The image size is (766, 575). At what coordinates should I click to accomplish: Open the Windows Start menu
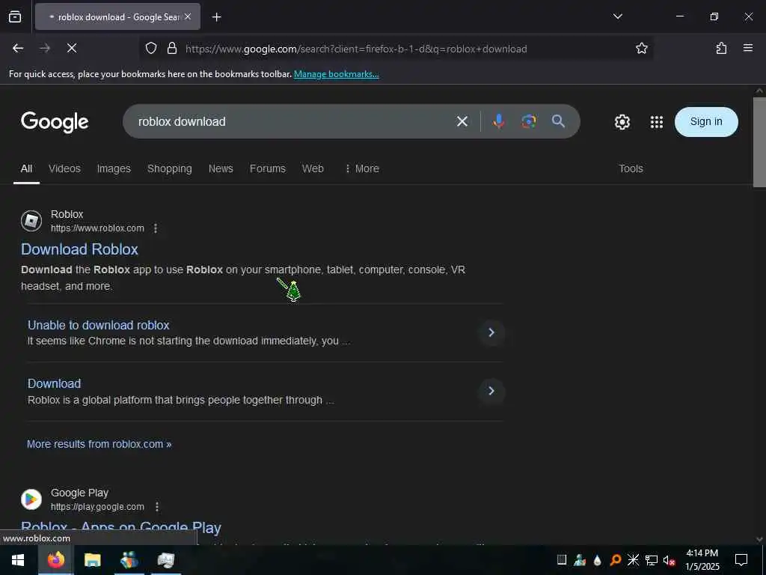click(18, 560)
